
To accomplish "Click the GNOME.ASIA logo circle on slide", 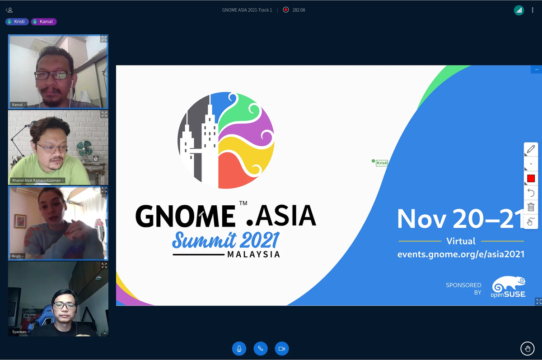I will (x=226, y=140).
